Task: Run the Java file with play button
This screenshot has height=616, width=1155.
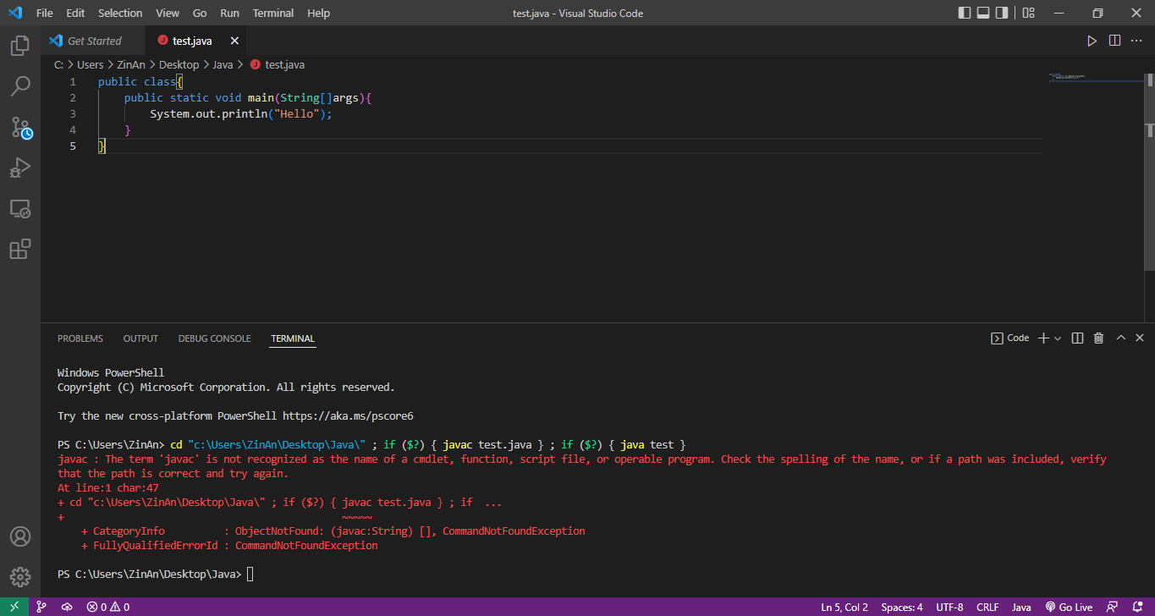Action: 1092,41
